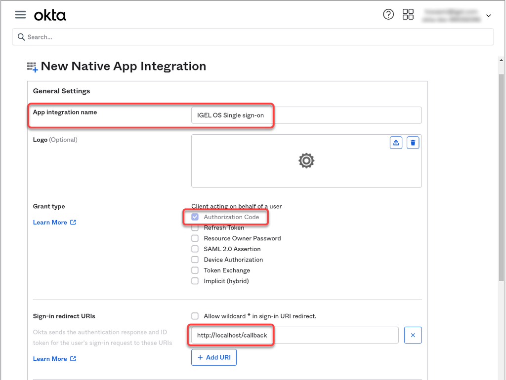Select the Implicit (hybrid) checkbox
Image resolution: width=506 pixels, height=380 pixels.
coord(195,281)
